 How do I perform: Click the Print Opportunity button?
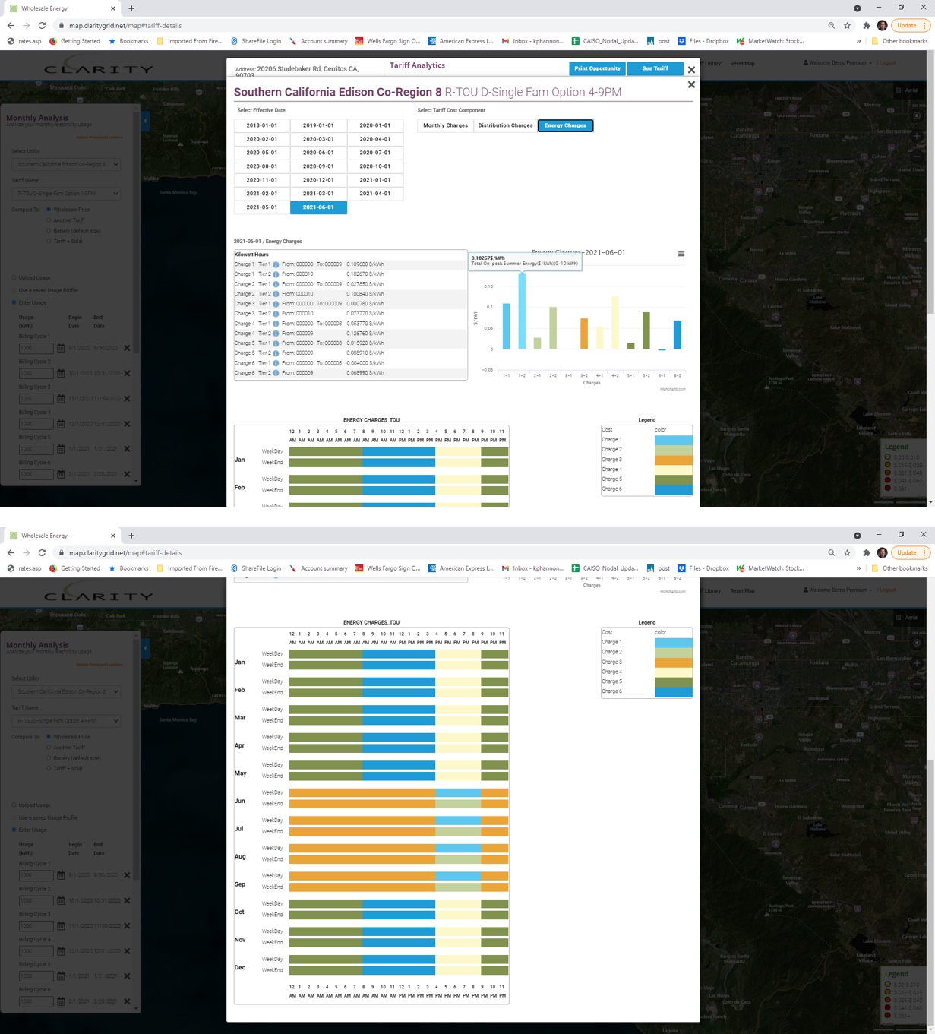tap(597, 68)
